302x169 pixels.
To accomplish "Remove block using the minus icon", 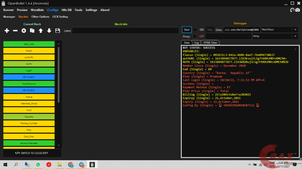I will pyautogui.click(x=15, y=31).
